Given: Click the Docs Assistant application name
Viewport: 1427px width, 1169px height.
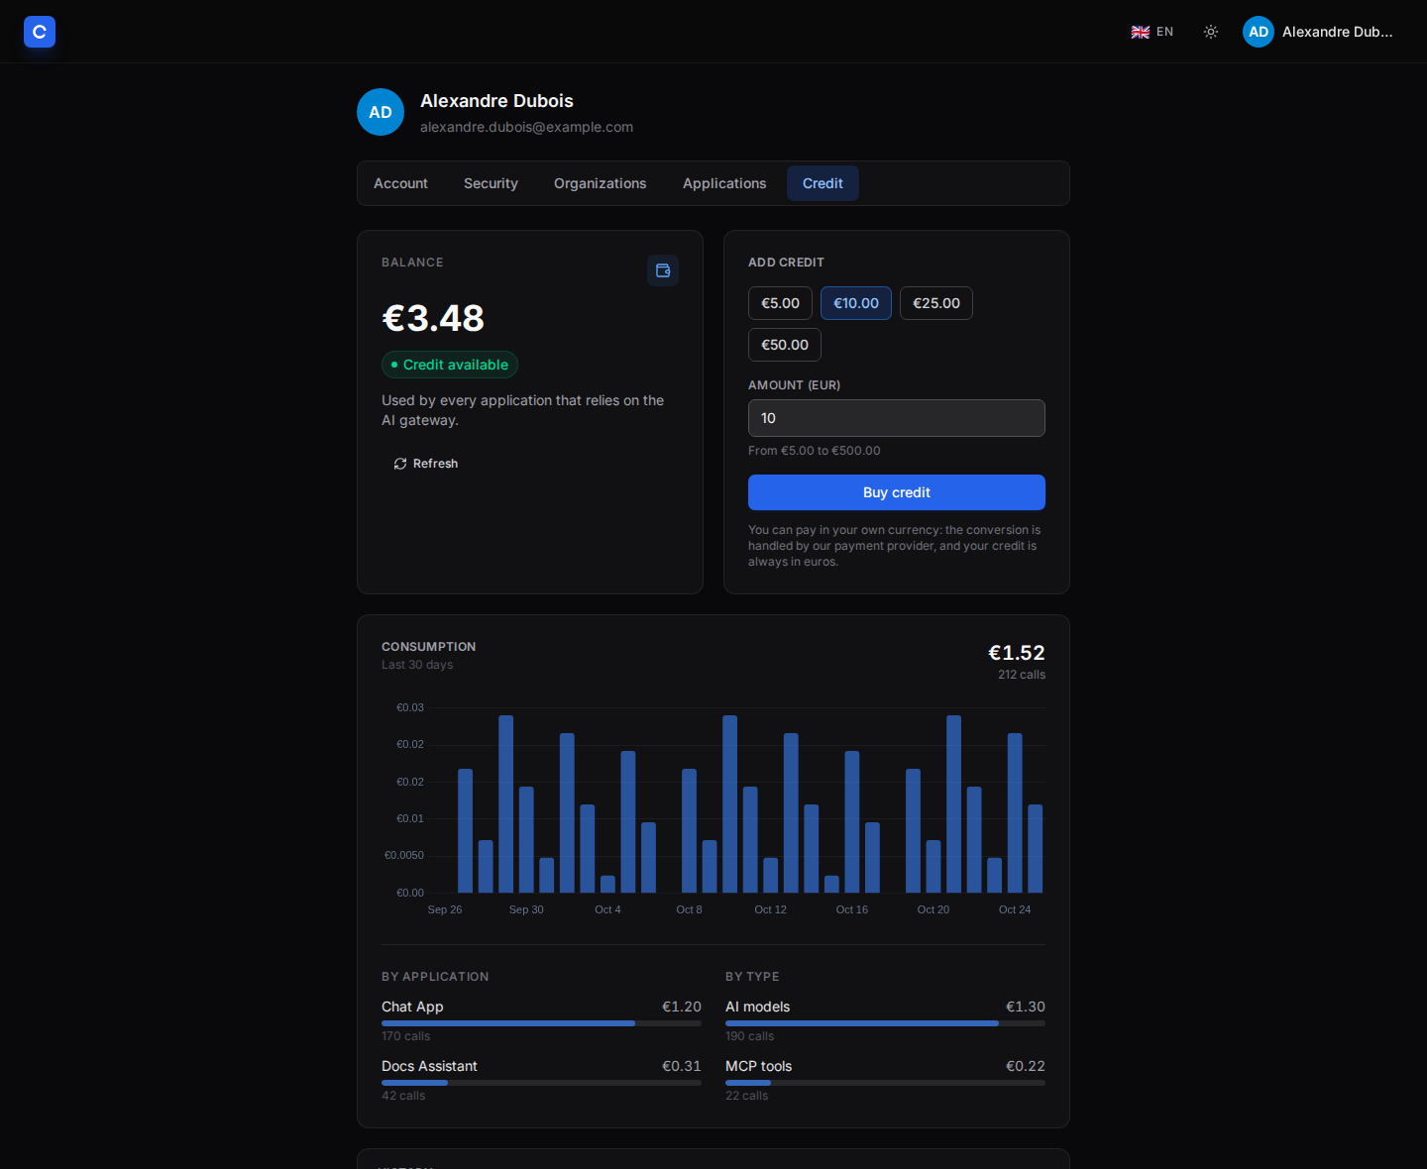Looking at the screenshot, I should 429,1066.
